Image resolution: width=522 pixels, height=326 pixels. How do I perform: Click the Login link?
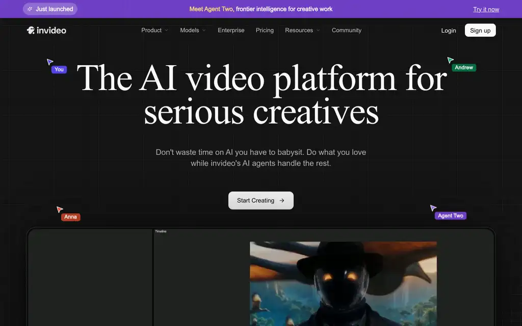[449, 31]
